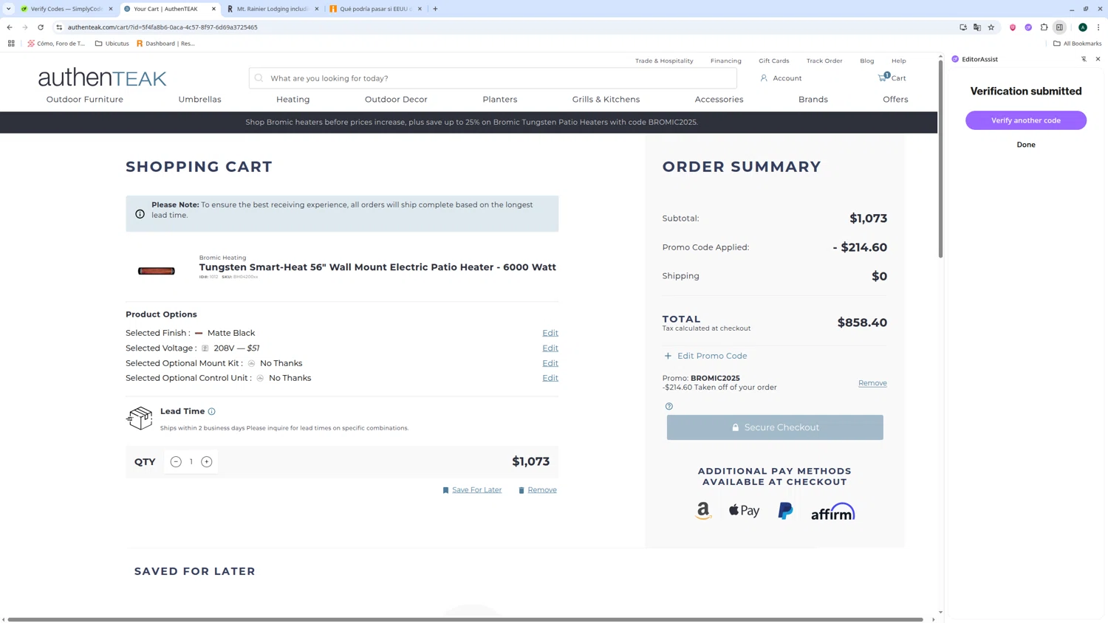
Task: Open the Account link in the header
Action: coord(781,78)
